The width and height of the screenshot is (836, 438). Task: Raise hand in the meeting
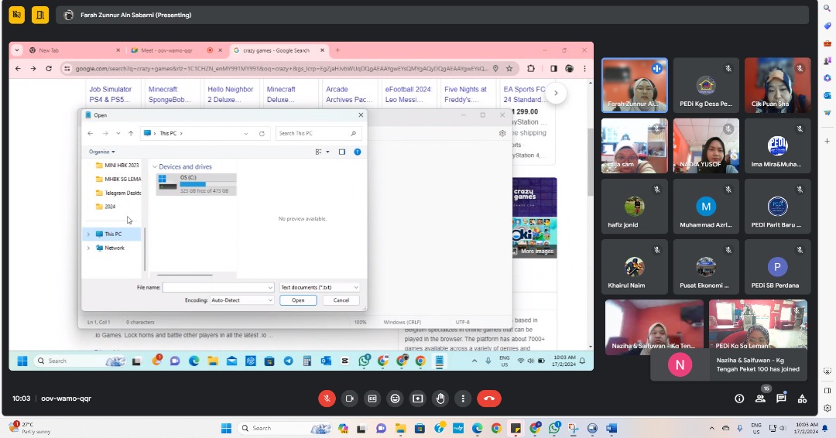tap(441, 399)
